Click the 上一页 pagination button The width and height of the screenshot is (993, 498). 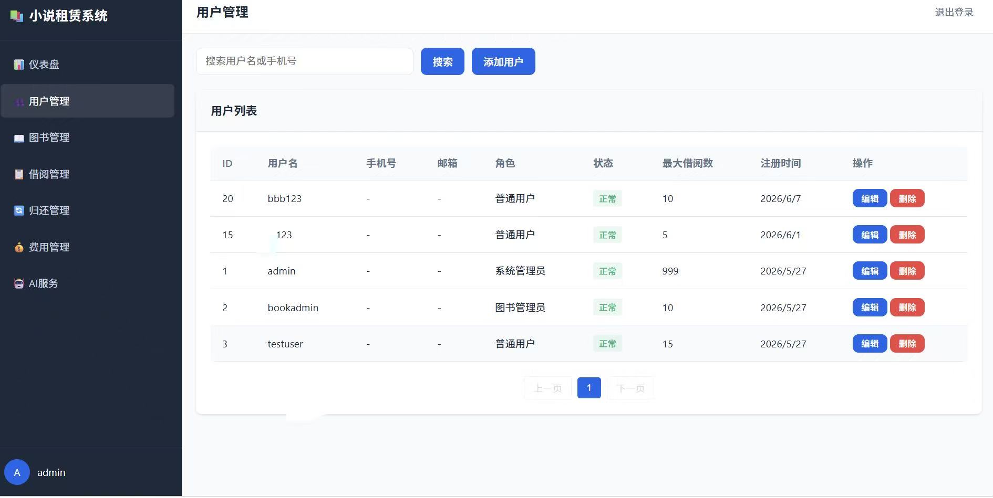[548, 388]
